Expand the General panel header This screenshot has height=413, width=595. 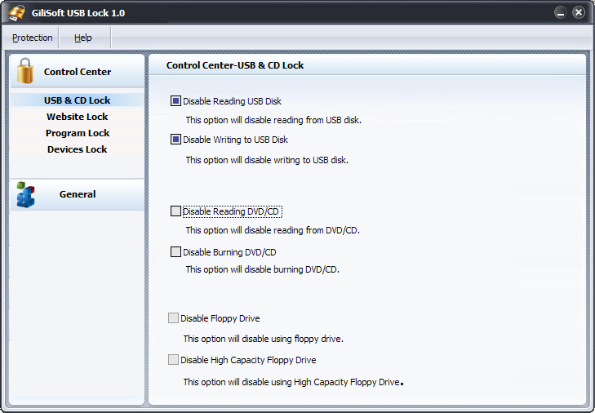click(x=77, y=194)
